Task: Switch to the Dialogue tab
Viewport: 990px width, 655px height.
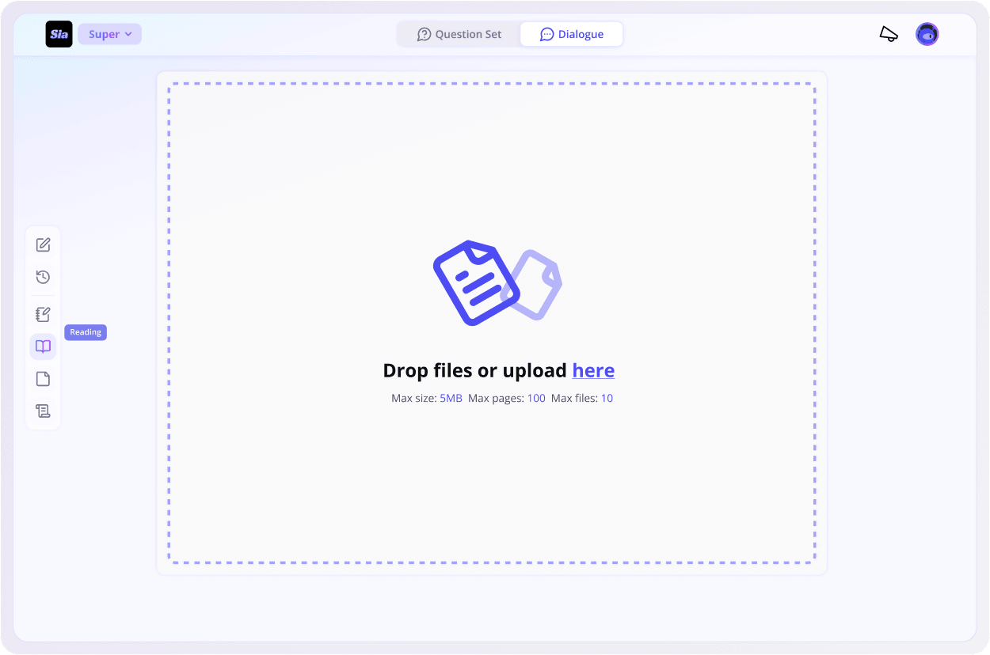Action: (572, 34)
